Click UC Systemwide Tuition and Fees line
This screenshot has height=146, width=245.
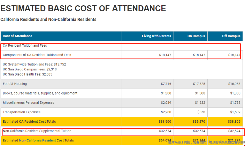tap(34, 64)
